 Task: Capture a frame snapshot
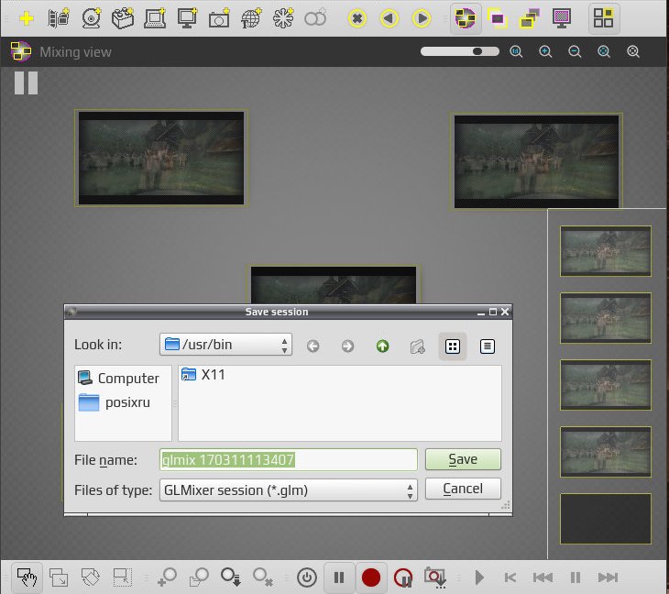pos(435,577)
